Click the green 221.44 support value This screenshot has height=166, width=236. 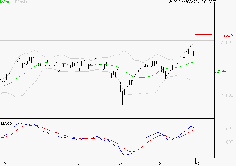pyautogui.click(x=220, y=71)
